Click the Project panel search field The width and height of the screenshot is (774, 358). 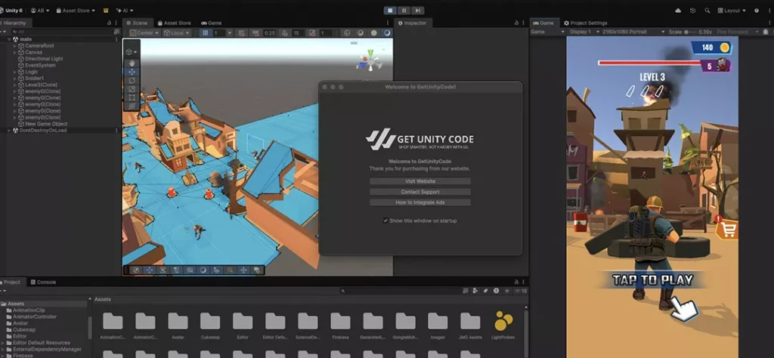[401, 291]
